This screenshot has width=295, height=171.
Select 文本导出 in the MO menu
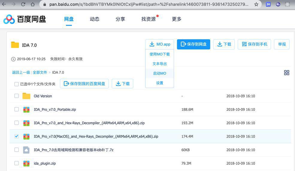click(x=160, y=64)
